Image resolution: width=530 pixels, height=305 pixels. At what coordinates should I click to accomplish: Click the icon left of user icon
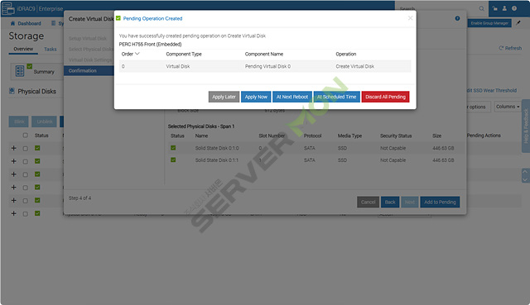click(x=495, y=8)
